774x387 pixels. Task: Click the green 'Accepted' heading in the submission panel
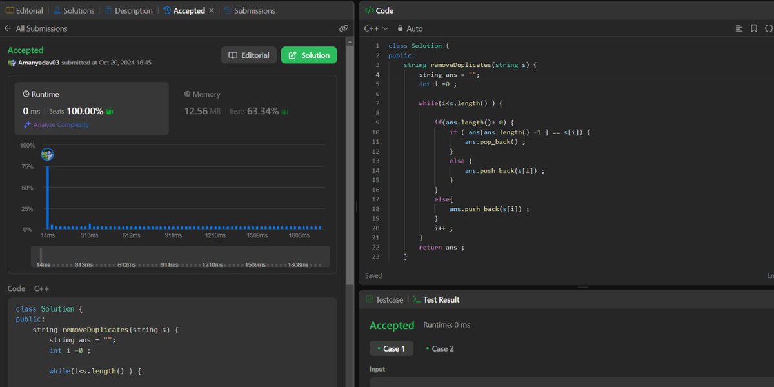[x=26, y=50]
